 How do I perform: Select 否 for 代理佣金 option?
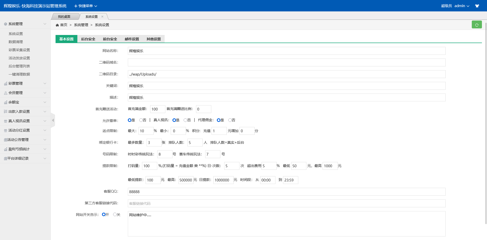coord(230,120)
